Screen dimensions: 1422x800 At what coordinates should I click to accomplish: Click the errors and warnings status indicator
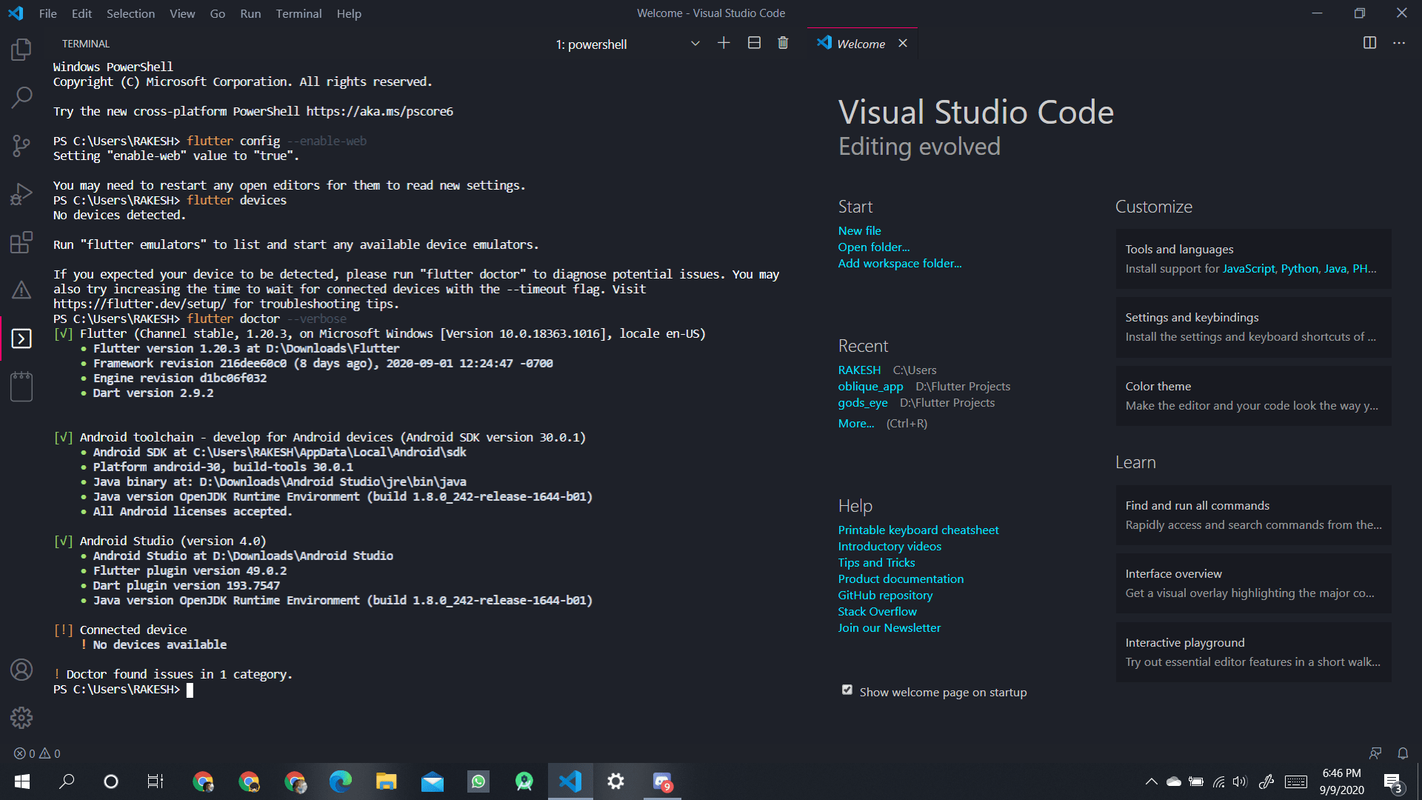point(37,753)
